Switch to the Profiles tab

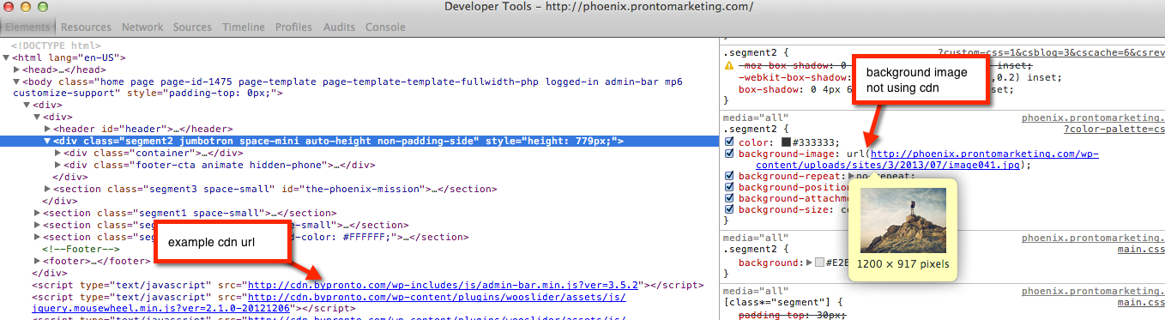point(293,27)
